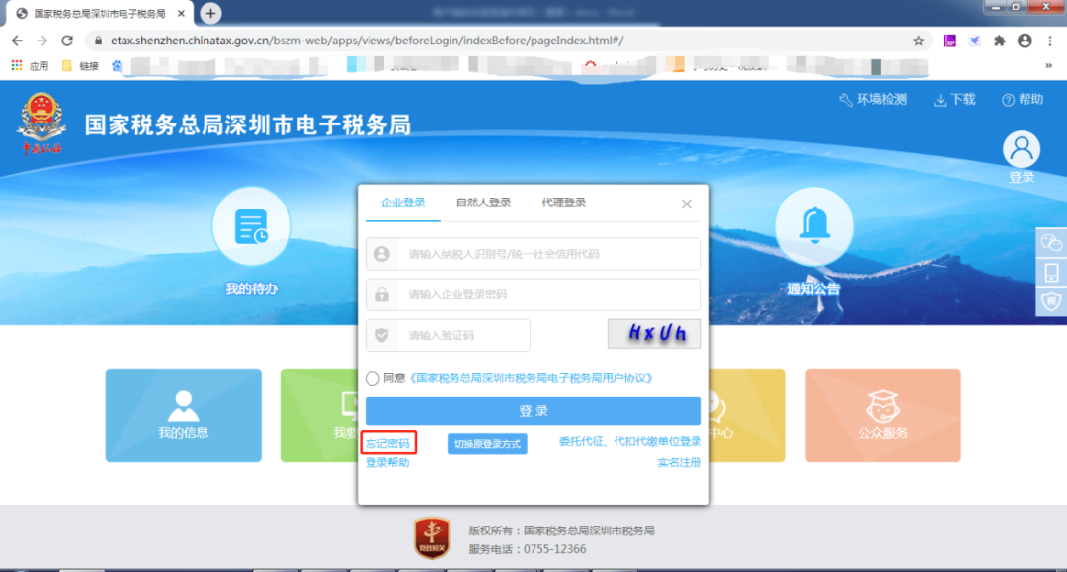Viewport: 1067px width, 572px height.
Task: Open the 电子税务局用户协议 link
Action: pos(532,378)
